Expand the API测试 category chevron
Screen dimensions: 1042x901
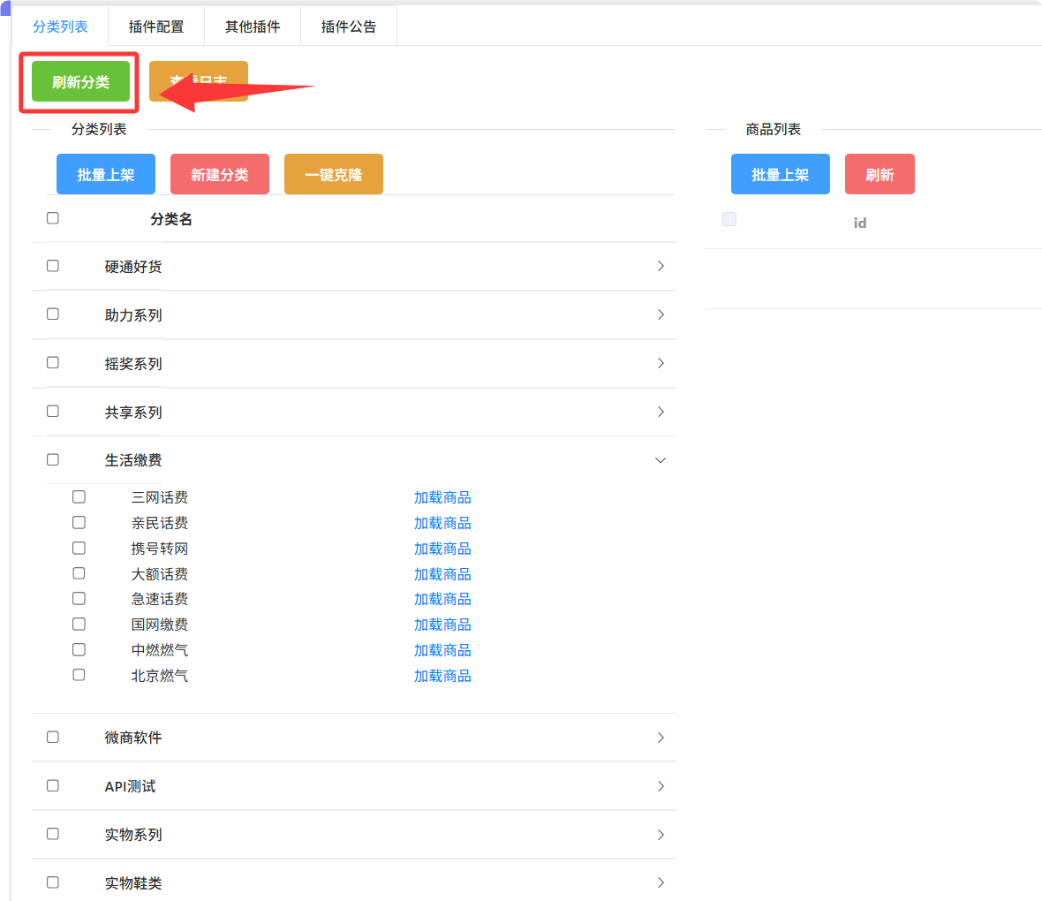click(661, 786)
